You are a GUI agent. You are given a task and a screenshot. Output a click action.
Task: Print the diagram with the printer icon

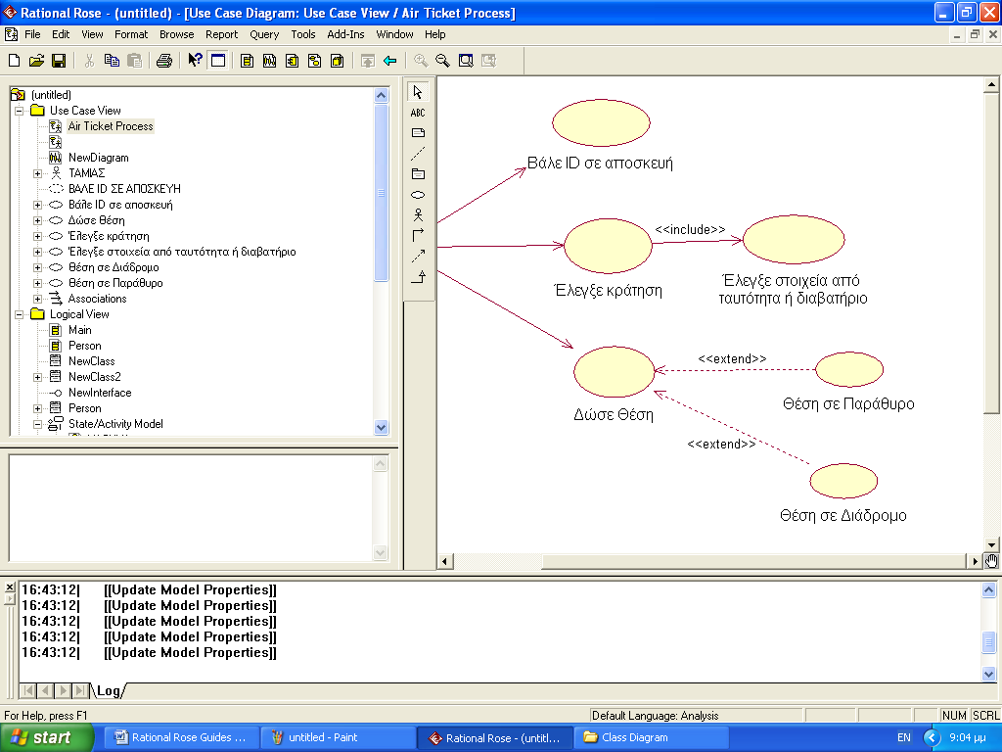[x=164, y=61]
